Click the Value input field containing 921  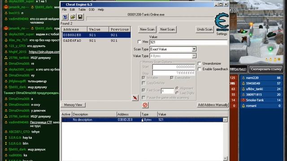[x=188, y=42]
